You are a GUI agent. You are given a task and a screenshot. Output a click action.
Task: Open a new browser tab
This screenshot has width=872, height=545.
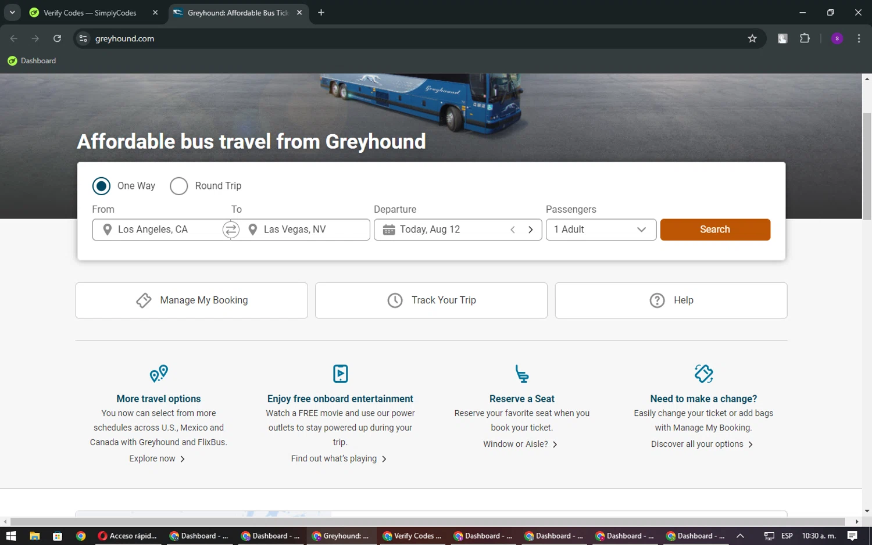point(321,13)
